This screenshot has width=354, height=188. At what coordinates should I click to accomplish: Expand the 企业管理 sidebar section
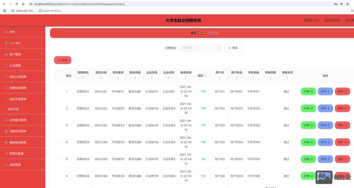[23, 65]
